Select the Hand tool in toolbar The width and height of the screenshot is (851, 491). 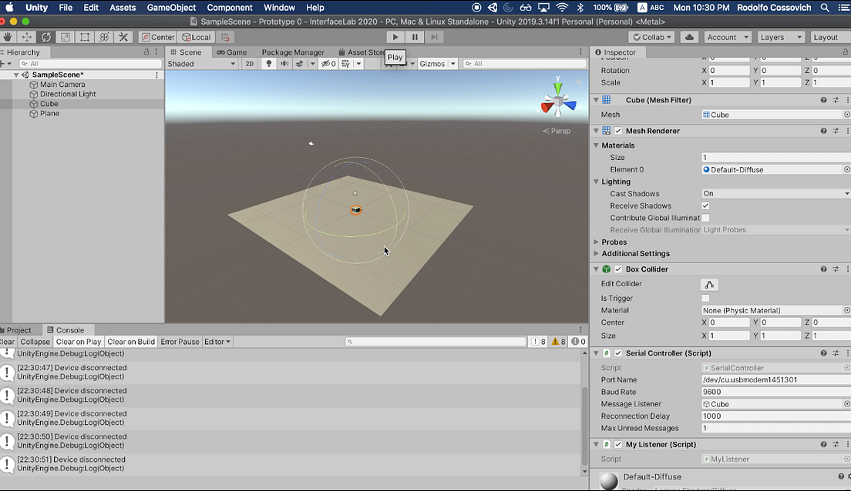(x=8, y=37)
